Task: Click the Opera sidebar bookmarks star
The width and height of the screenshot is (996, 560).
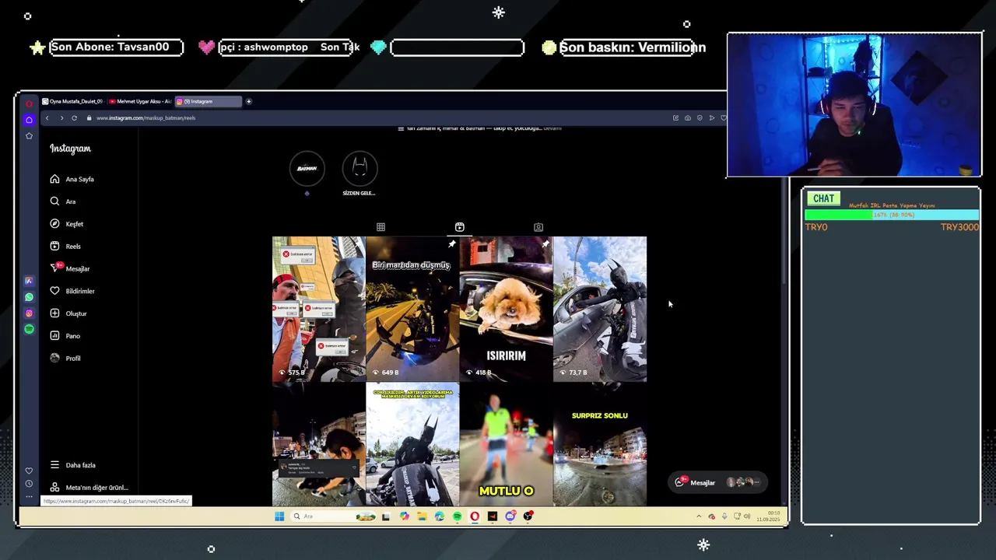Action: click(29, 136)
